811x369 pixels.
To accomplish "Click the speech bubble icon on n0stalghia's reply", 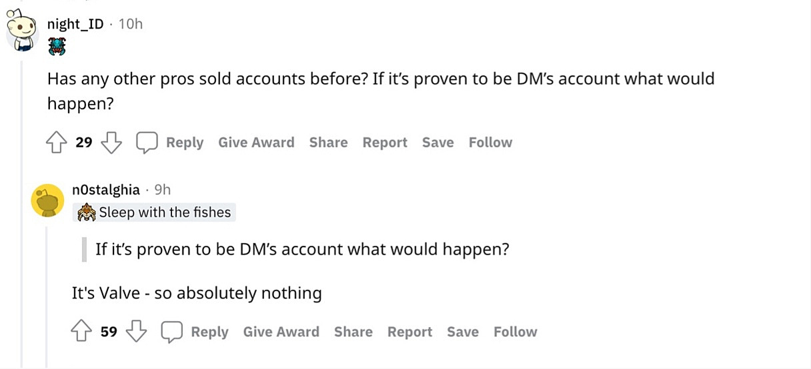I will pos(172,332).
